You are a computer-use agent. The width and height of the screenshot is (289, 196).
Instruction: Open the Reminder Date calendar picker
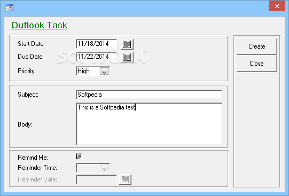pyautogui.click(x=125, y=179)
